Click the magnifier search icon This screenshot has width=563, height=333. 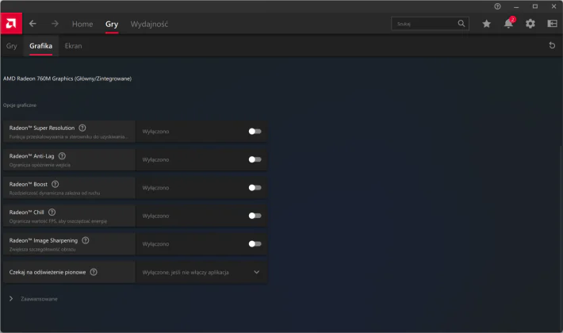click(x=462, y=24)
